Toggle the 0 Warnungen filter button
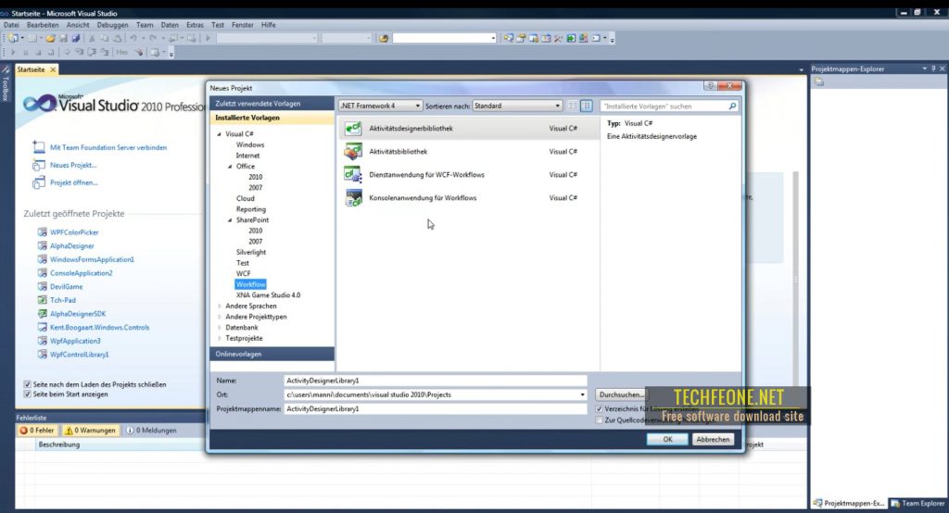This screenshot has height=513, width=949. coord(90,430)
